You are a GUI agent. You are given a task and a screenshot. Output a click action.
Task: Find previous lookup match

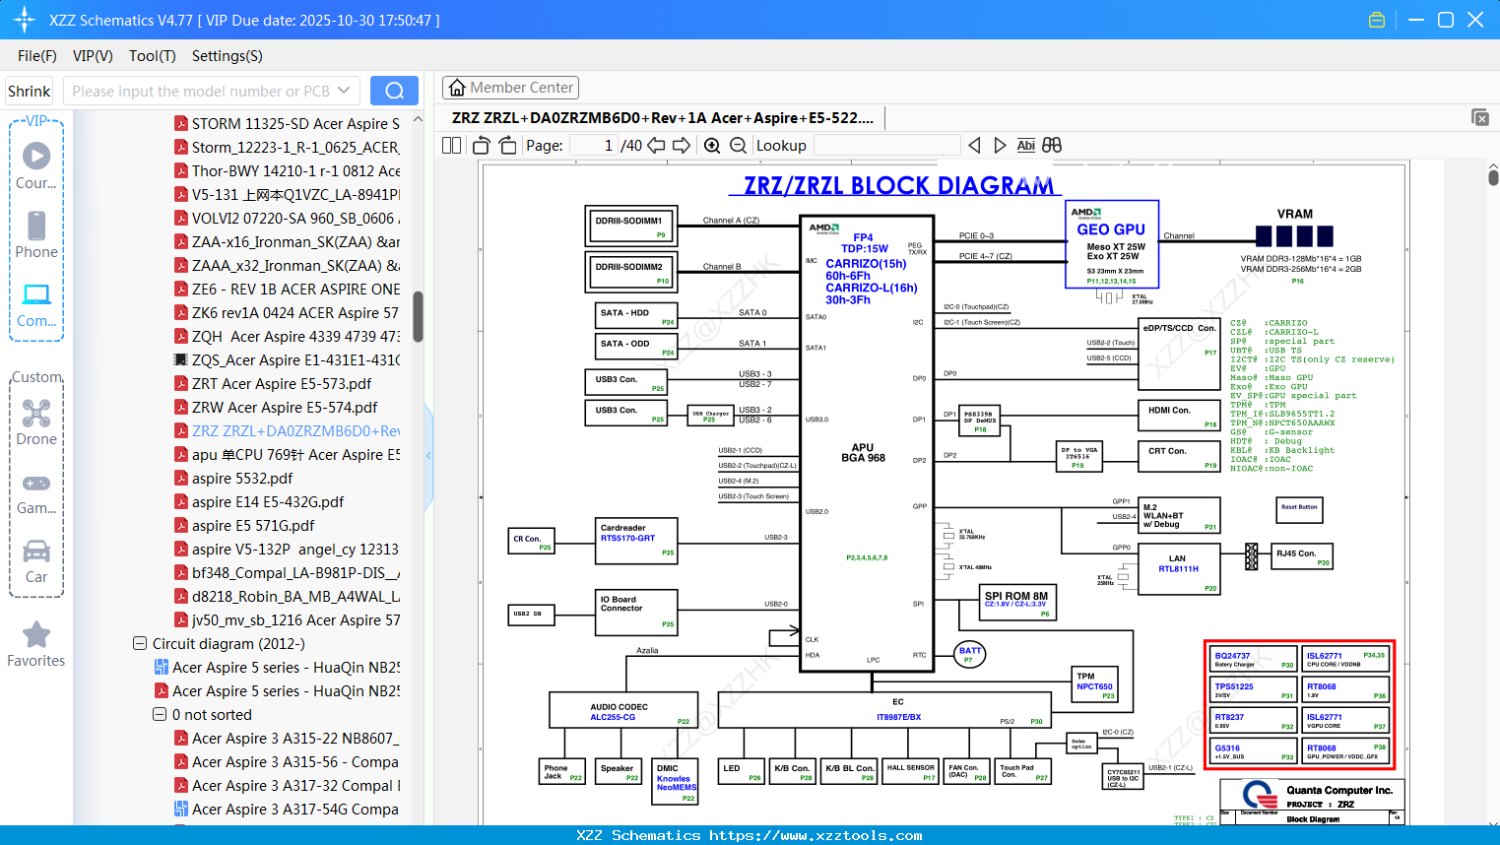(x=974, y=145)
